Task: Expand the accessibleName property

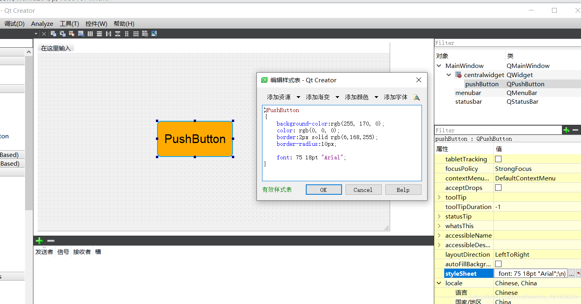Action: tap(439, 235)
